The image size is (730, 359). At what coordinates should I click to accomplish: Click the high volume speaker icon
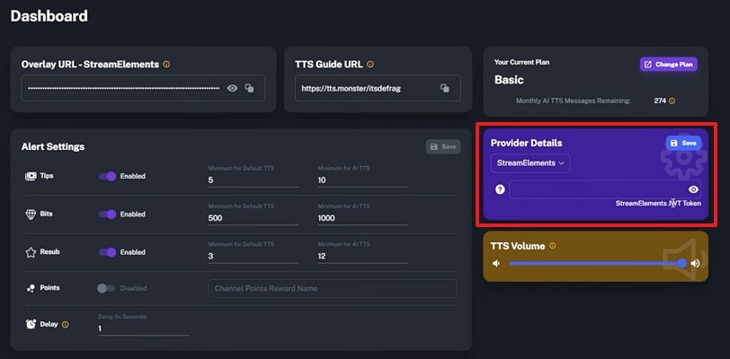tap(695, 264)
